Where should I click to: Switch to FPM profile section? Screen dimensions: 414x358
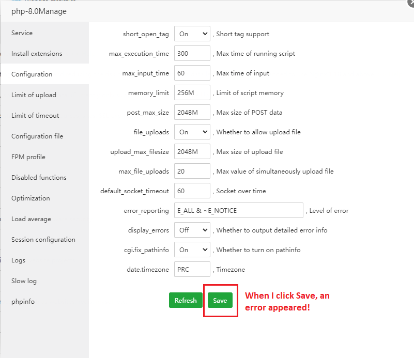[28, 157]
